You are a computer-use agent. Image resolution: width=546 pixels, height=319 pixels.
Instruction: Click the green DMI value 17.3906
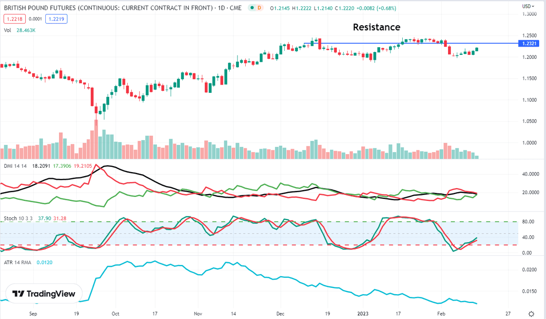point(62,166)
